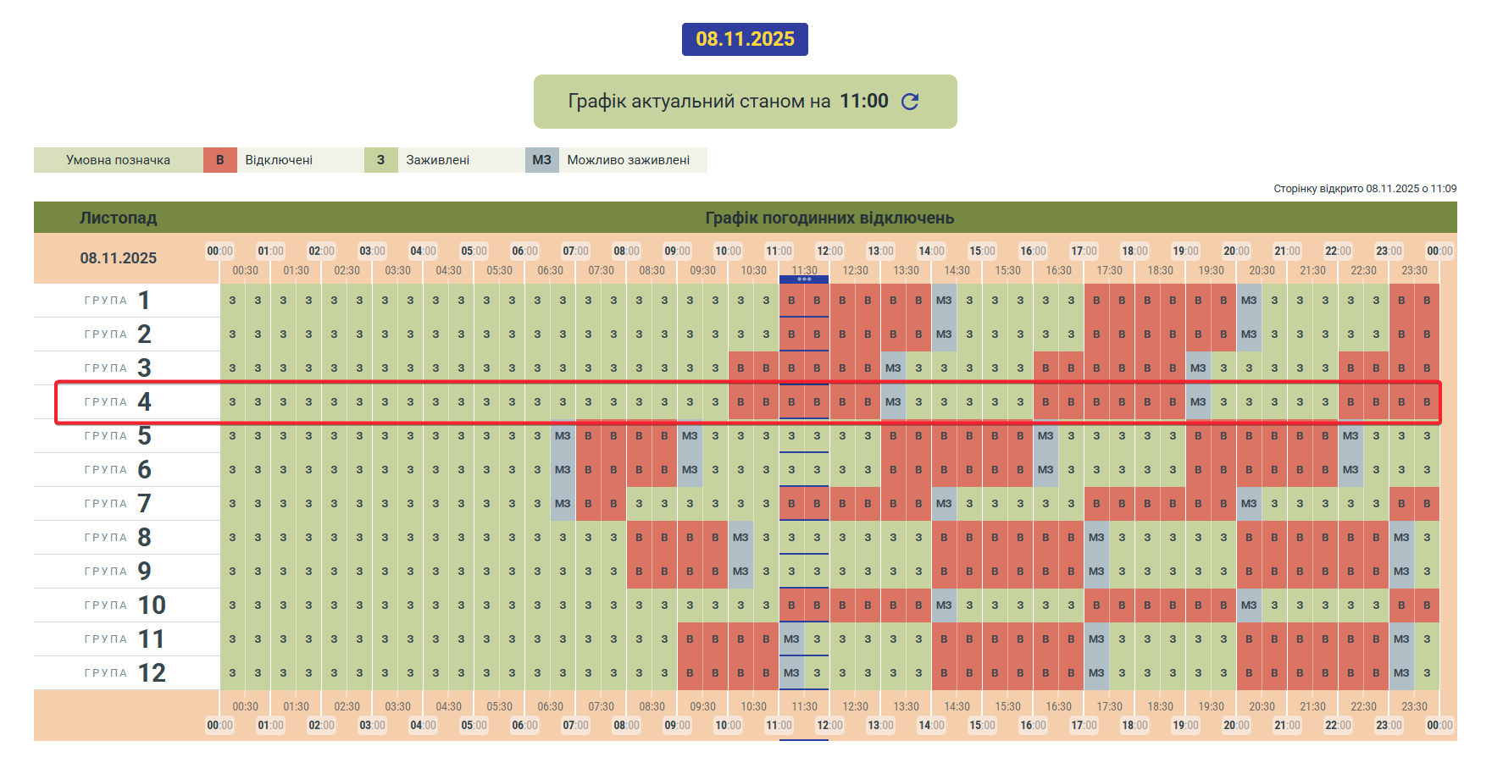This screenshot has height=763, width=1503.
Task: Select the red В legend swatch
Action: coord(220,160)
